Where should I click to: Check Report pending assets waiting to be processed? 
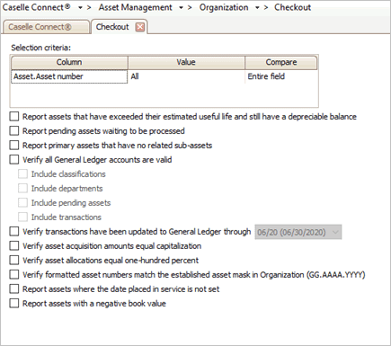14,131
